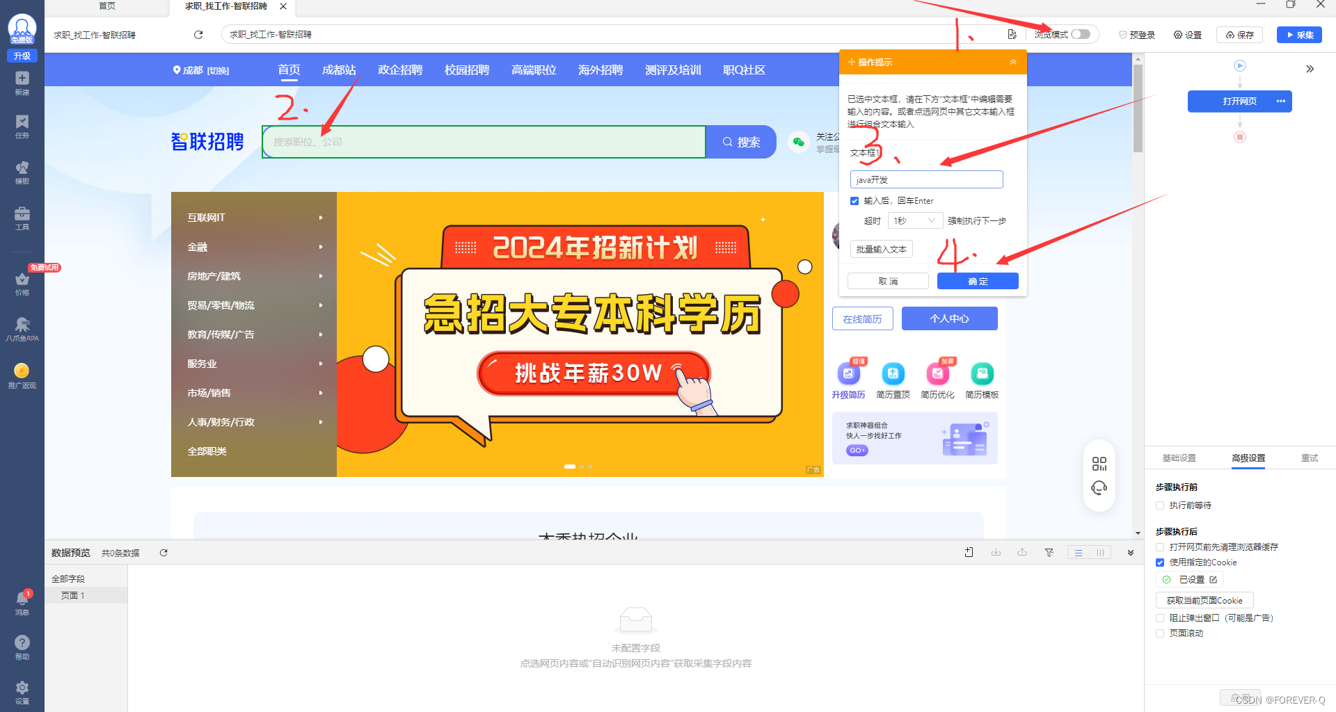Enable 执行前等待 checkbox
The height and width of the screenshot is (712, 1336).
tap(1160, 505)
